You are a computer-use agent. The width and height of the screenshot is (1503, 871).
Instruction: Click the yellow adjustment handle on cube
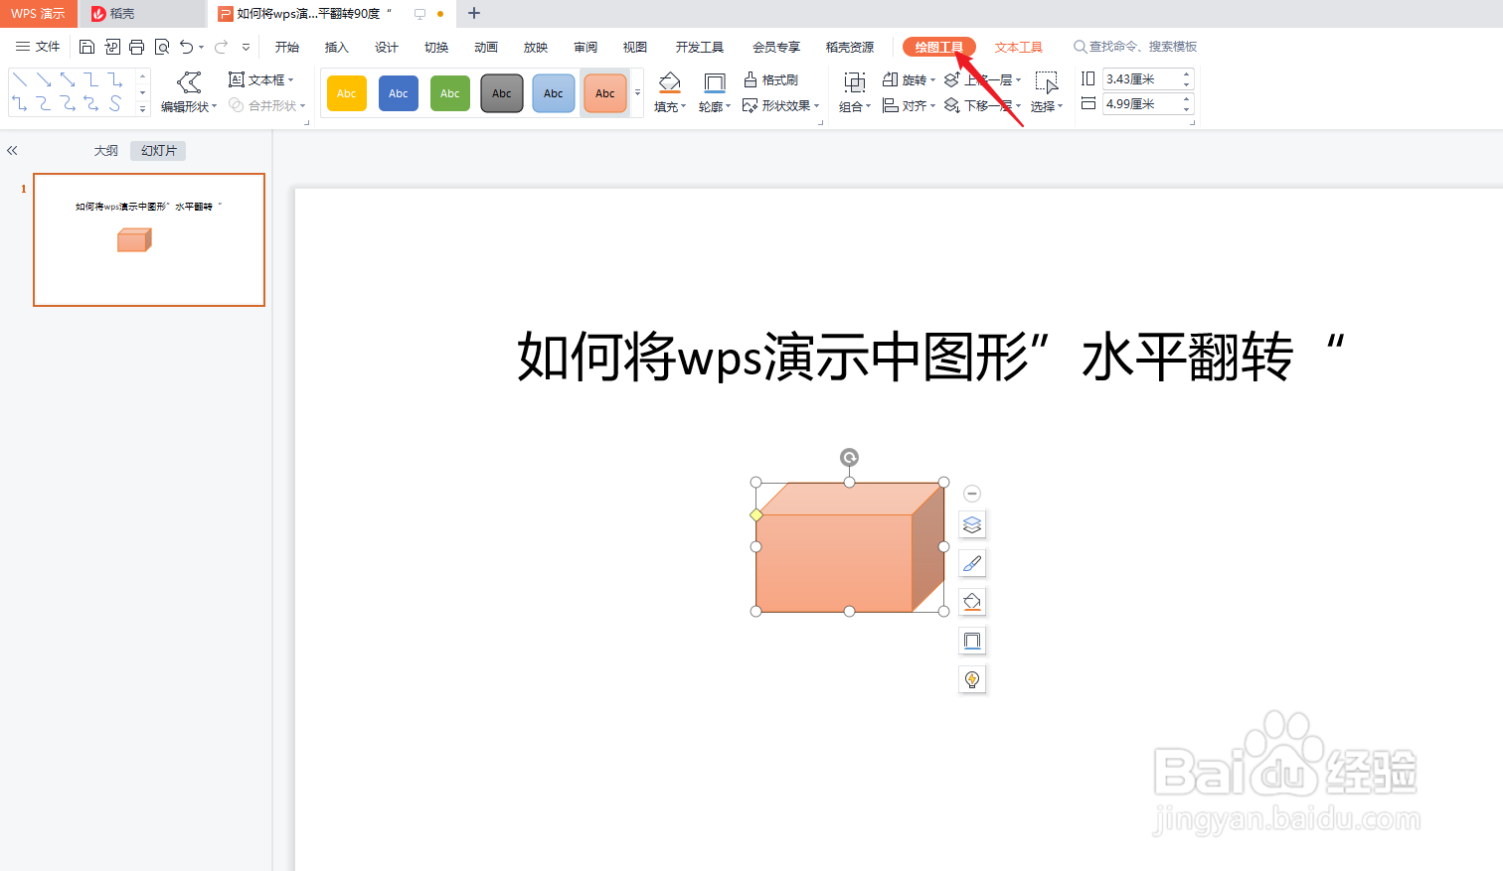tap(756, 514)
